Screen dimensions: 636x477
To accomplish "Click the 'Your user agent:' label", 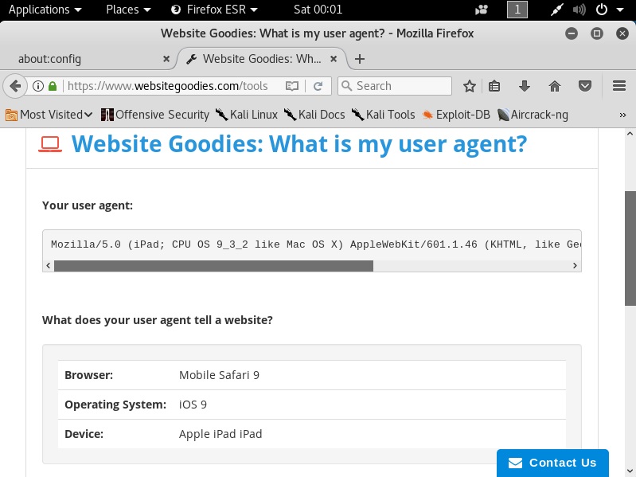I will [88, 205].
